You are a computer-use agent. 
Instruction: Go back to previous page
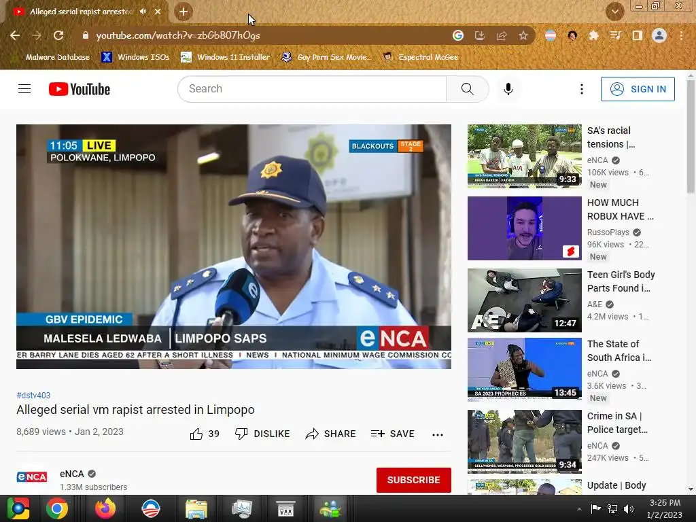point(15,35)
